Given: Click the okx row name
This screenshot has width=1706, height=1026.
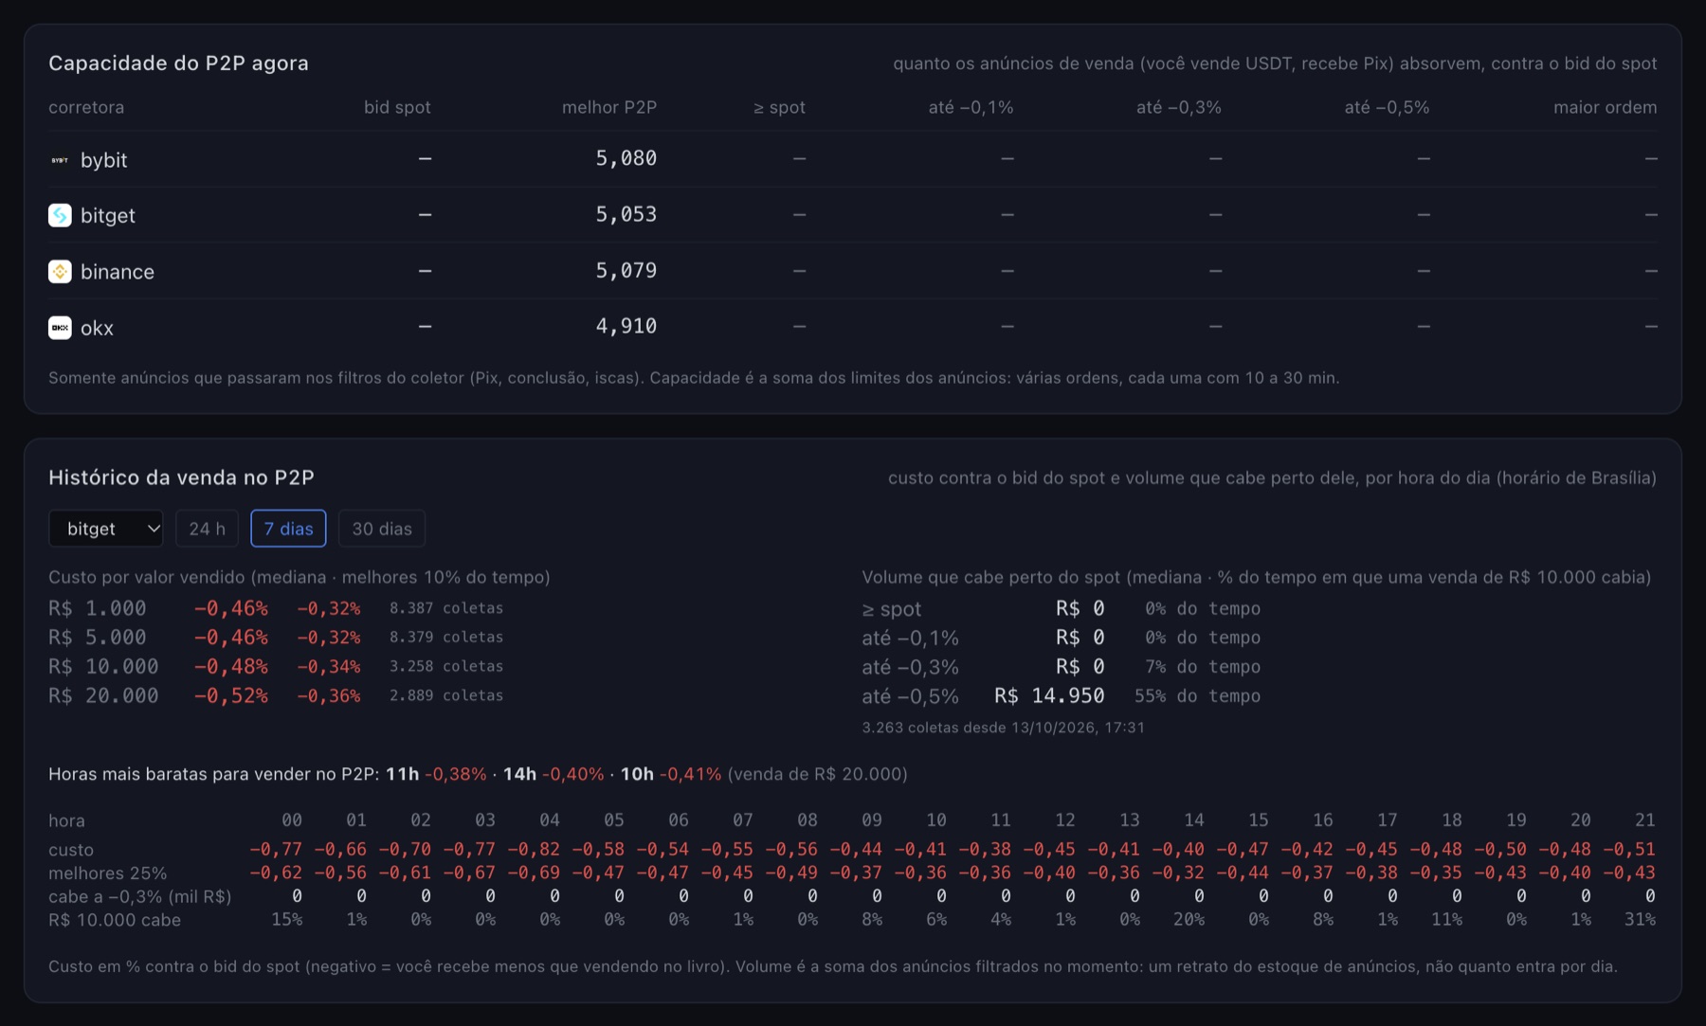Looking at the screenshot, I should click(x=97, y=328).
